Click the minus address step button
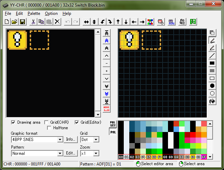 coord(106,63)
